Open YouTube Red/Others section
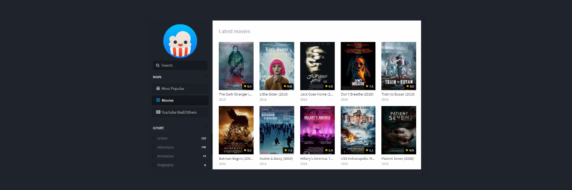Viewport: 572px width, 190px height. click(180, 112)
